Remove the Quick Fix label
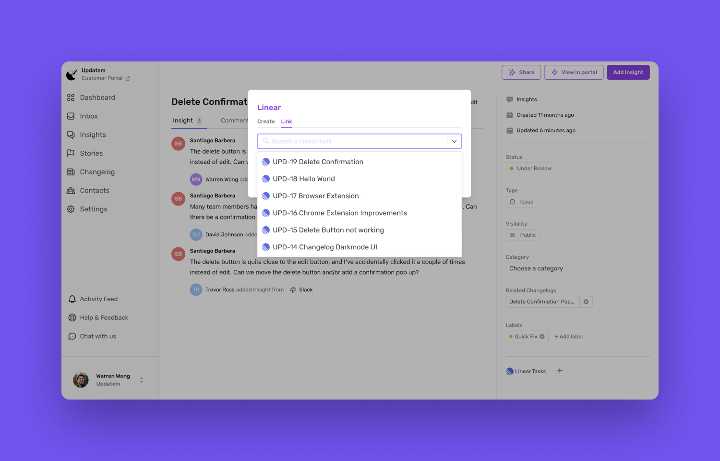Screen dimensions: 720x461 (x=542, y=337)
